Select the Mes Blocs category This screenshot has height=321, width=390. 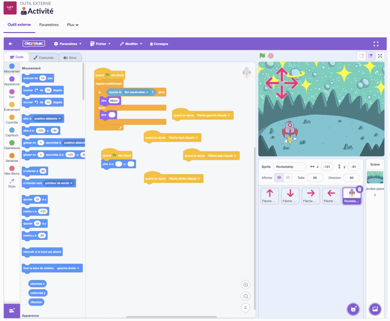pyautogui.click(x=12, y=170)
